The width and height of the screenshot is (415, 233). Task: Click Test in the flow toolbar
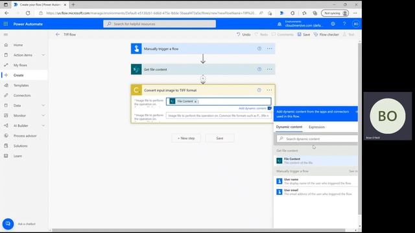tap(349, 34)
